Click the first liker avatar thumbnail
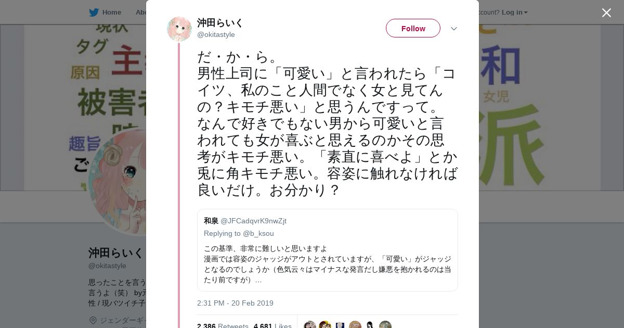 pos(310,325)
